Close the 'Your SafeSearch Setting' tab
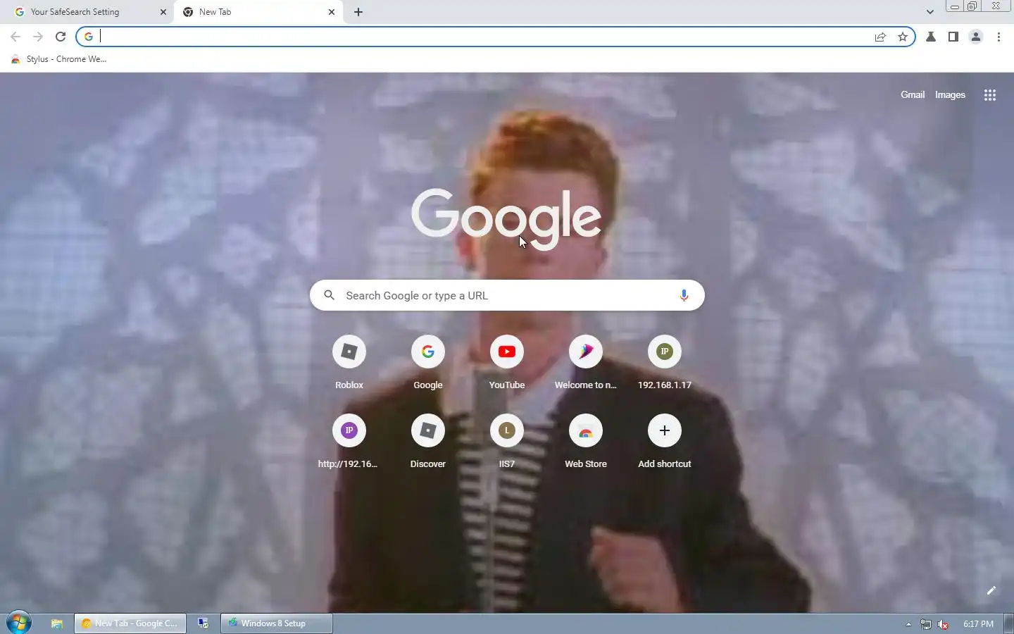The height and width of the screenshot is (634, 1014). 163,12
